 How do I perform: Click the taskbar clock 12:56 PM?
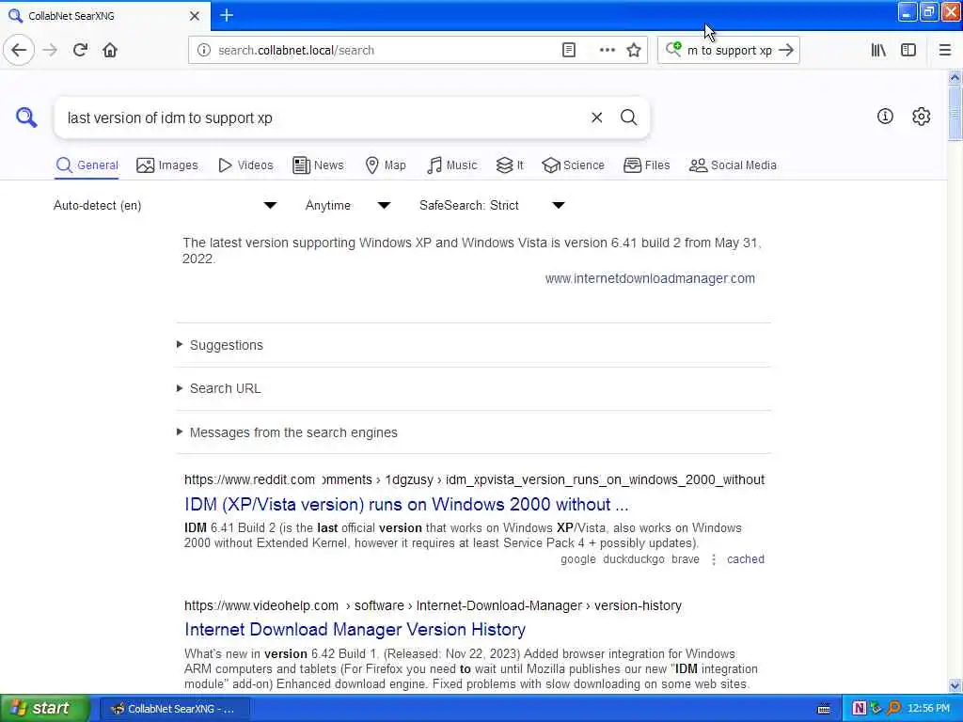[928, 709]
